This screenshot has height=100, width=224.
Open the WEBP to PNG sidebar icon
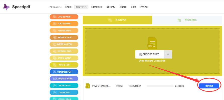point(55,51)
